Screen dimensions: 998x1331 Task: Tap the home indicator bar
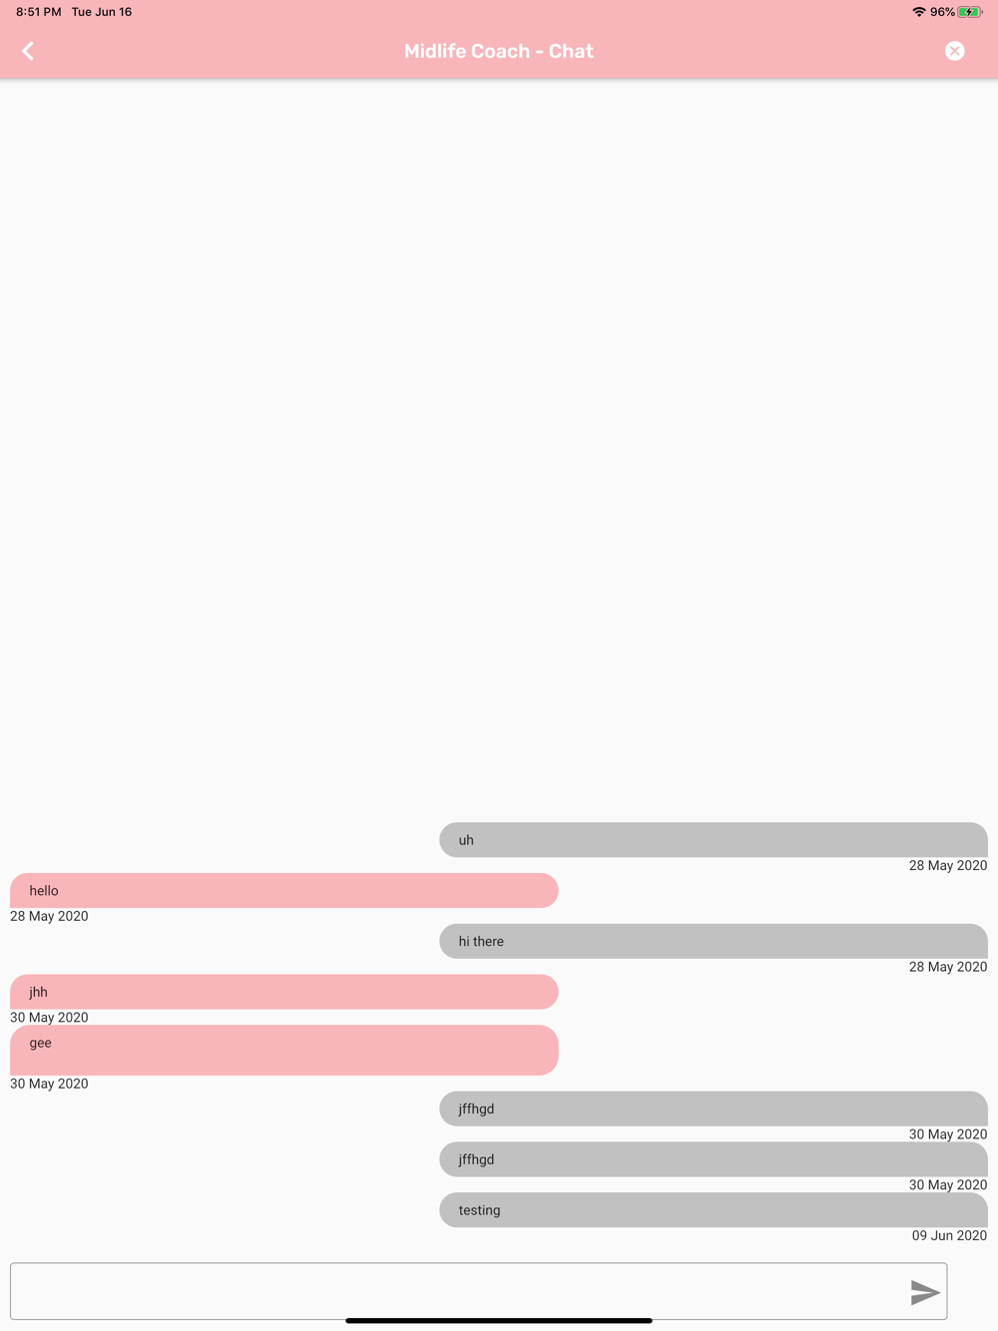coord(499,1320)
